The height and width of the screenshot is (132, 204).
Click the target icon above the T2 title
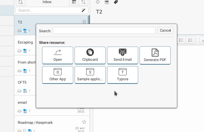pos(98,2)
